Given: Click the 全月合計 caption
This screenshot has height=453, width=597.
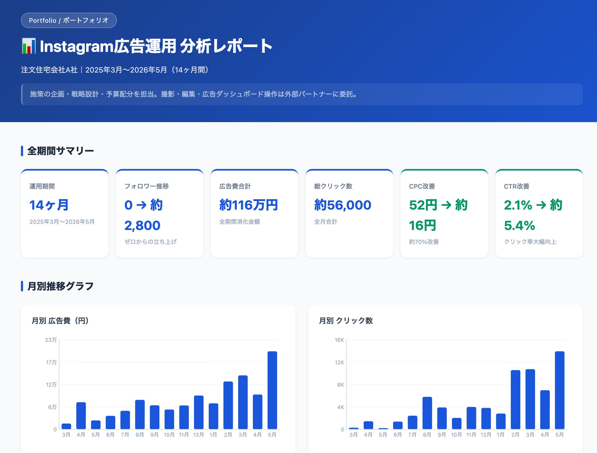Looking at the screenshot, I should coord(326,222).
